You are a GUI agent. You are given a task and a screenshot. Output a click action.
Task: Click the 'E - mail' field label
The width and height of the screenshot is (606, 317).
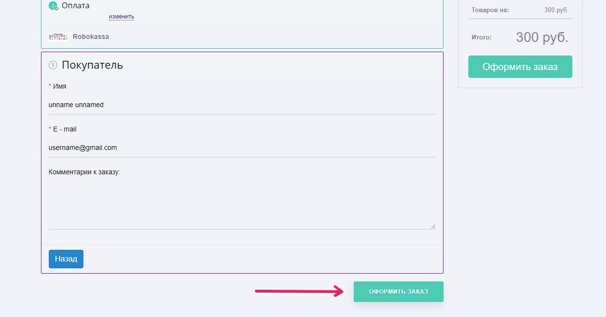64,129
